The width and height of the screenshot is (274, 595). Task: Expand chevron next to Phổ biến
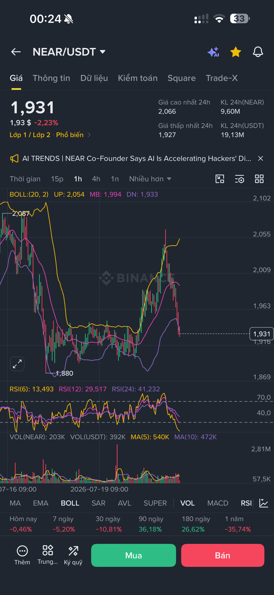pos(89,135)
